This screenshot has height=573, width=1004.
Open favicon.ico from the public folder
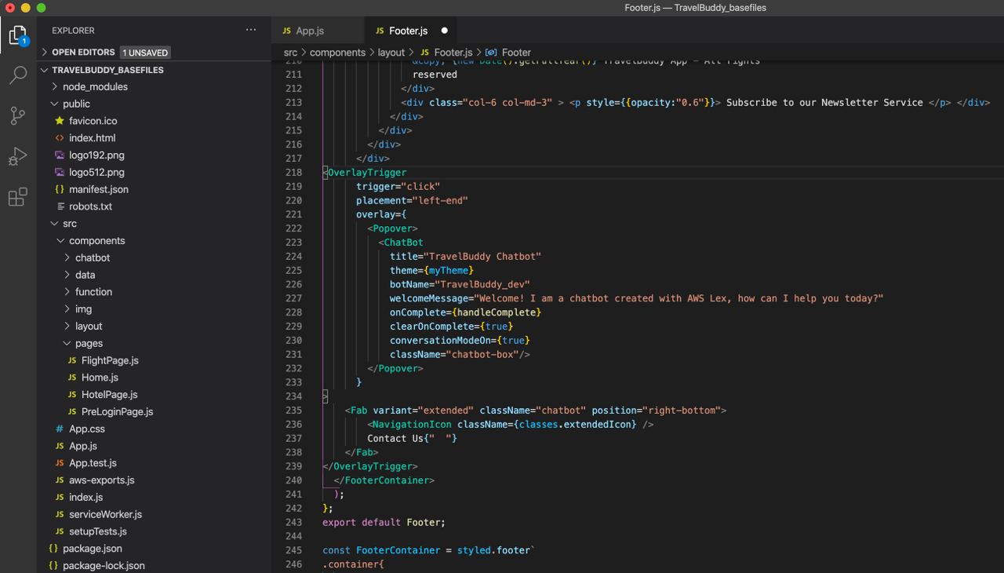point(93,121)
